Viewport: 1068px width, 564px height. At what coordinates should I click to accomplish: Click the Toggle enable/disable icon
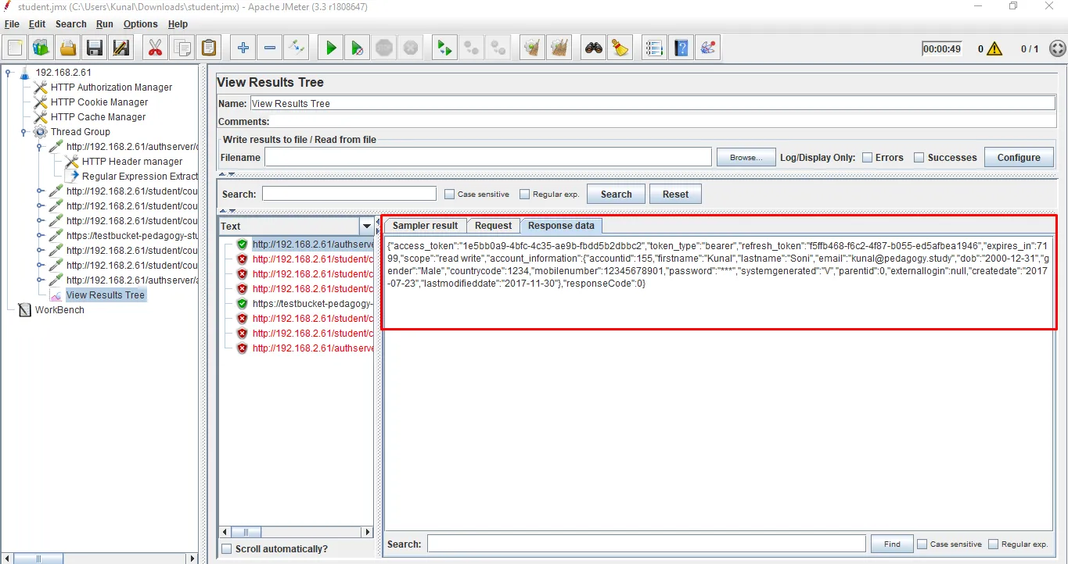click(297, 48)
